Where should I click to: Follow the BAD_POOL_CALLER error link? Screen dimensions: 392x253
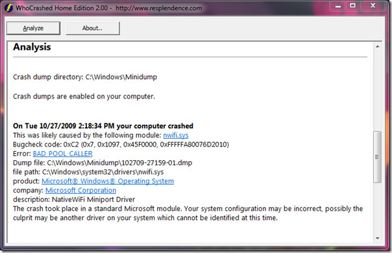click(62, 154)
